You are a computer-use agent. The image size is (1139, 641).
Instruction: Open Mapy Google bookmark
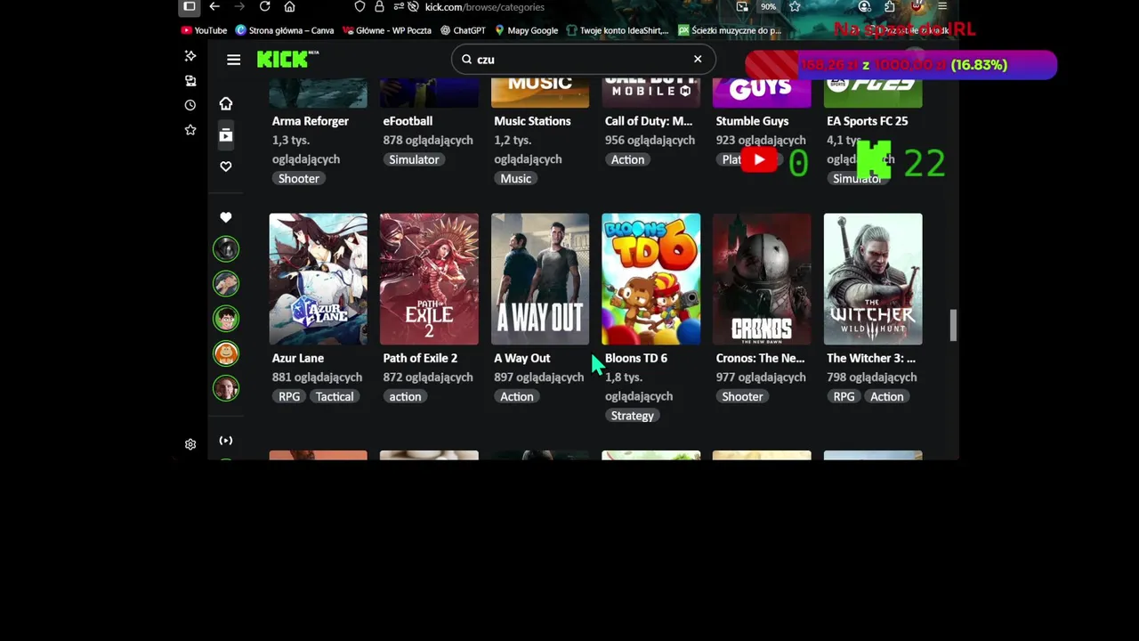point(527,30)
